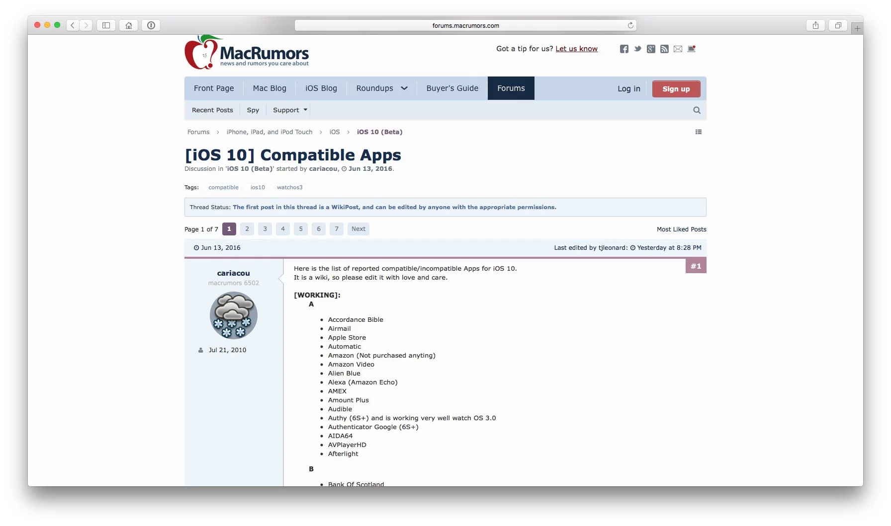Image resolution: width=891 pixels, height=526 pixels.
Task: Click cariacou's snow cloud avatar
Action: point(233,315)
